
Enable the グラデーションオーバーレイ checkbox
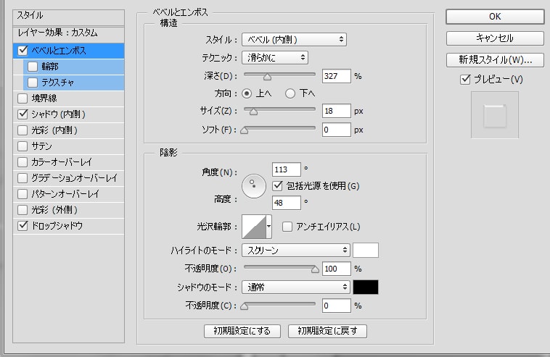click(x=22, y=178)
